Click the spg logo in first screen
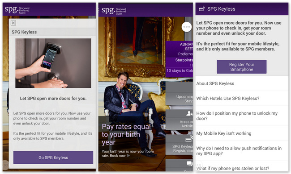Viewport: 291px width, 174px height. click(17, 10)
